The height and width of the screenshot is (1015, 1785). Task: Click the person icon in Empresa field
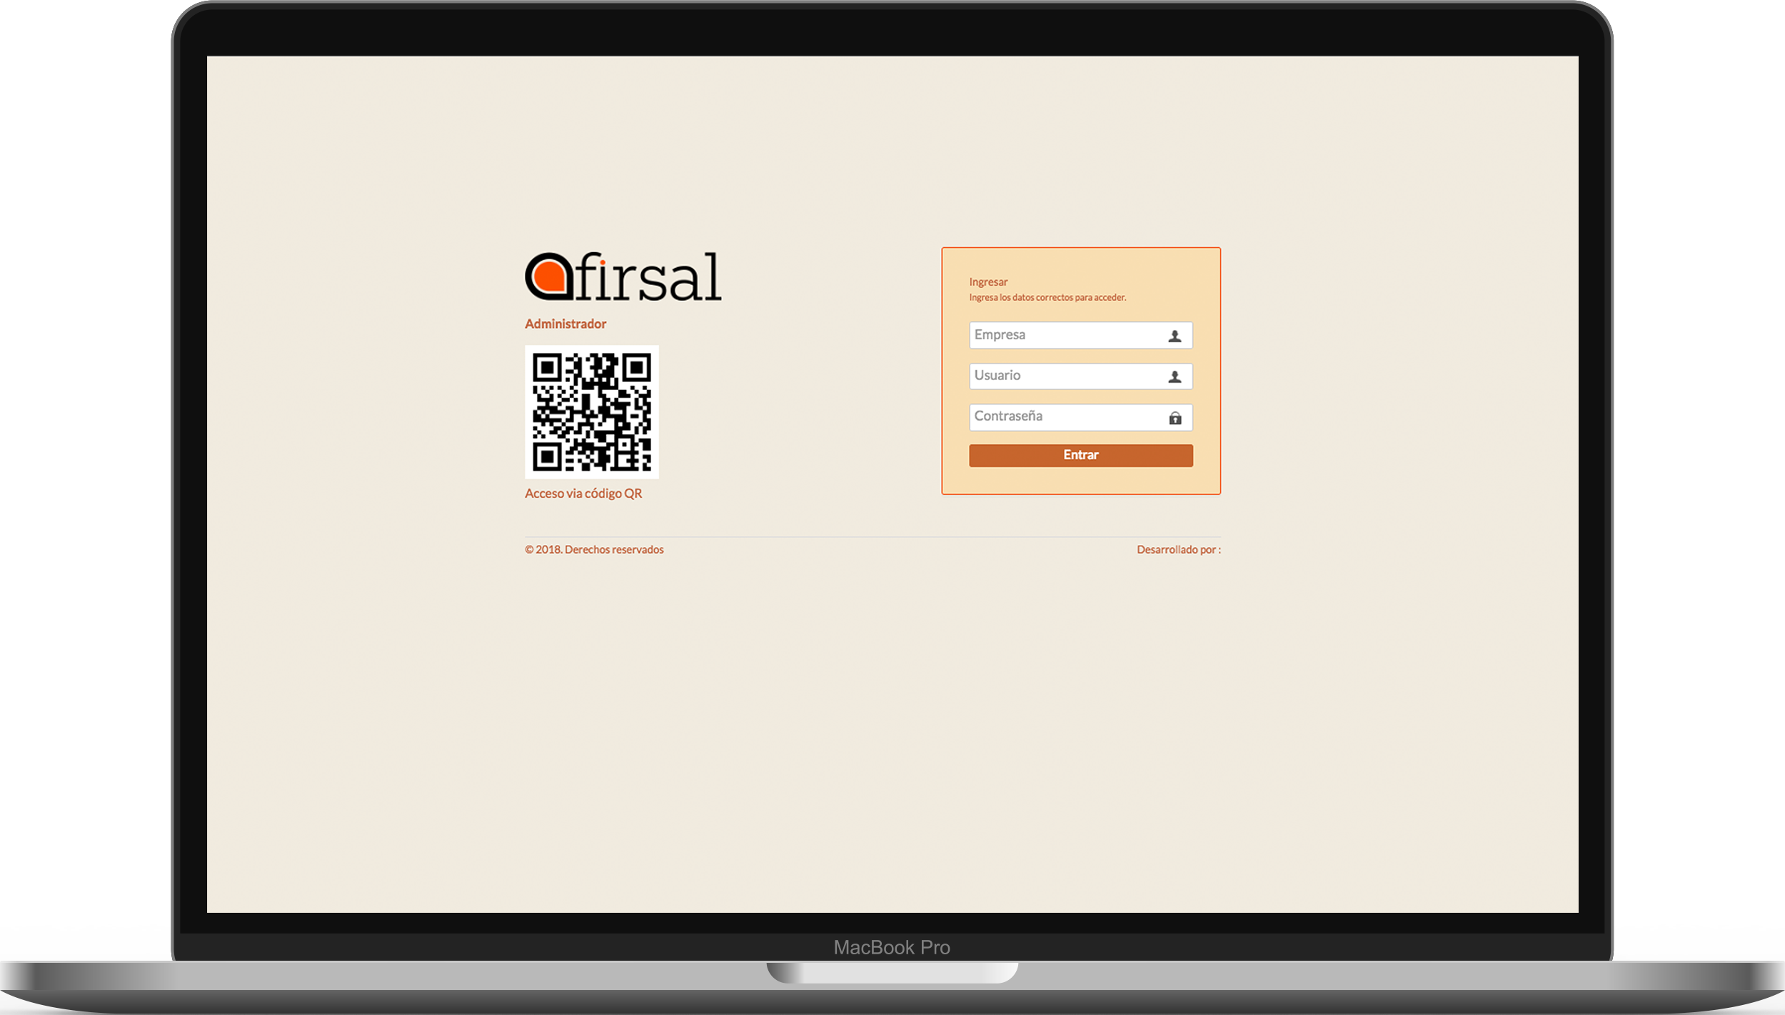(x=1175, y=336)
